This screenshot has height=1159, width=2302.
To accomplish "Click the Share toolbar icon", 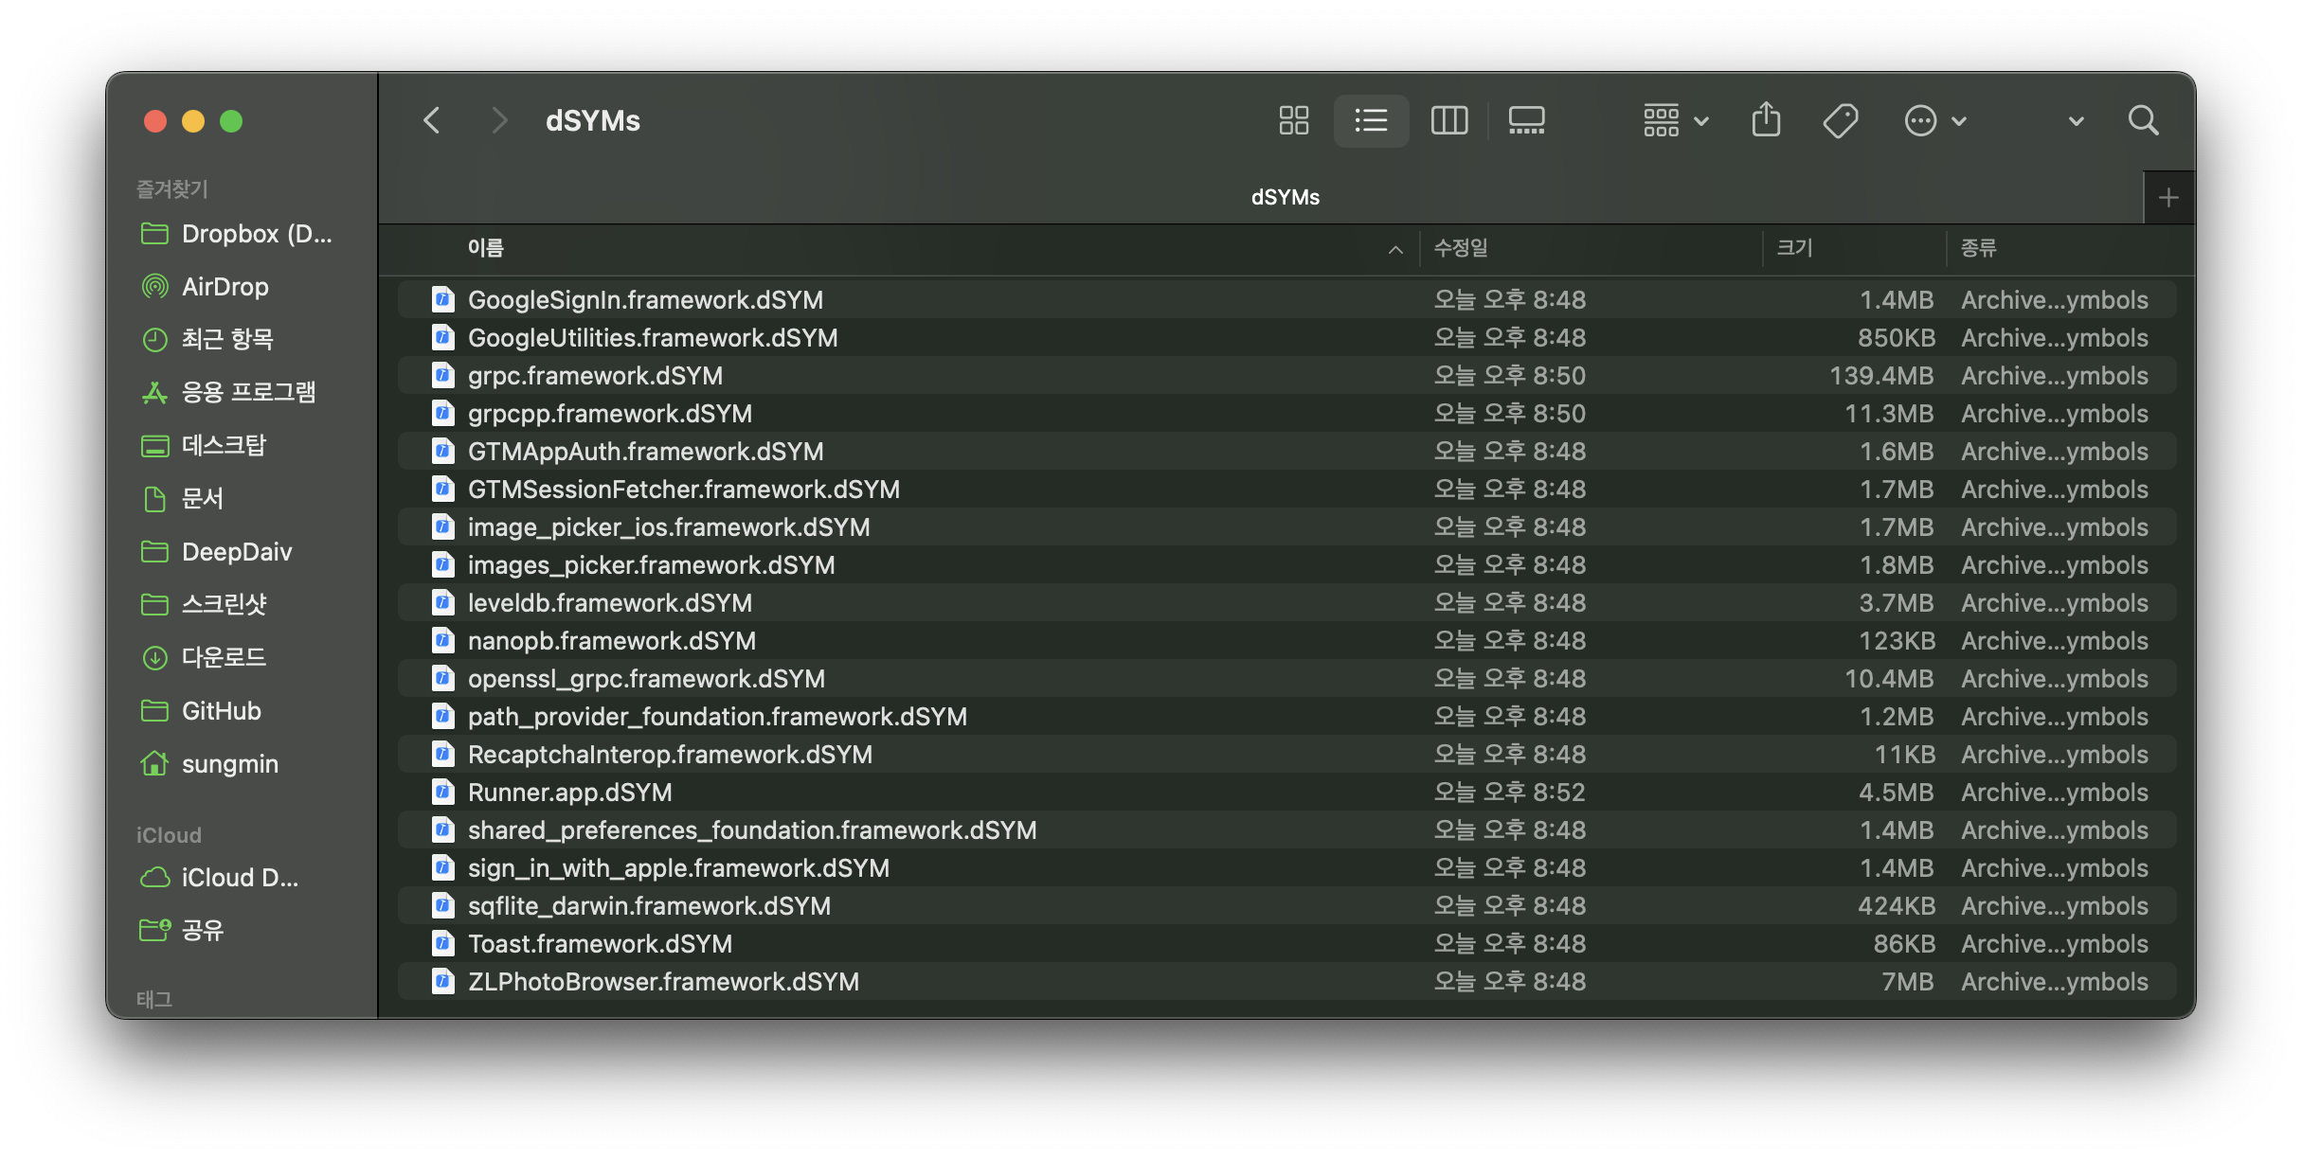I will [x=1766, y=120].
